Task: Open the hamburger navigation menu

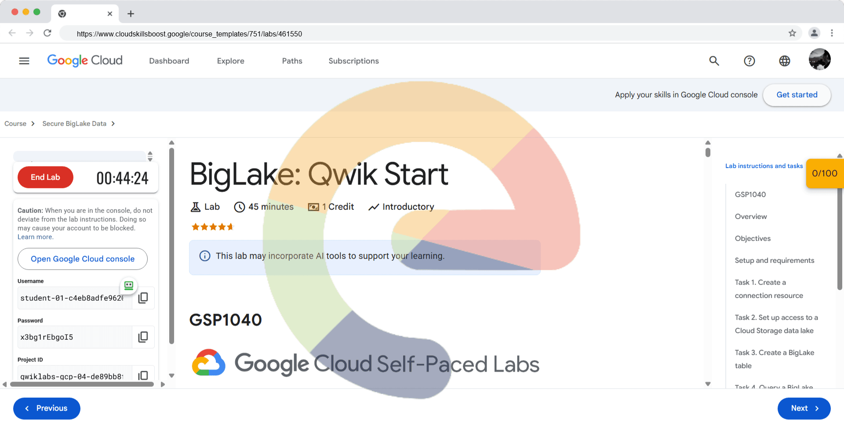Action: coord(24,61)
